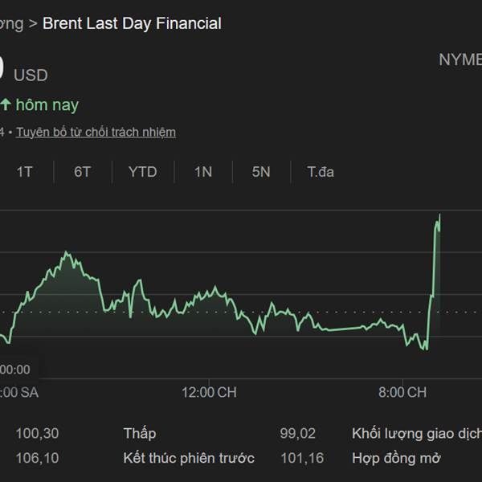Viewport: 482px width, 482px height.
Task: Click the green up arrow beside hôm nay
Action: coord(6,104)
